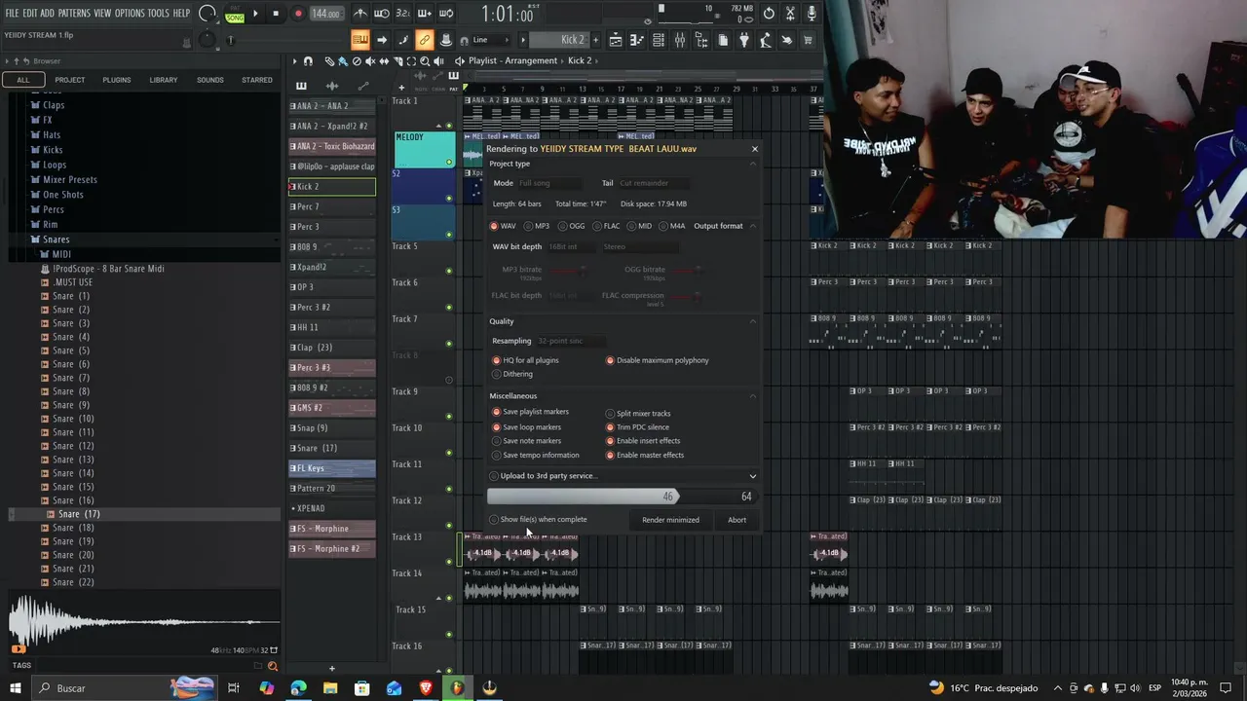Open the PATTERNS menu
This screenshot has width=1247, height=701.
(x=74, y=14)
